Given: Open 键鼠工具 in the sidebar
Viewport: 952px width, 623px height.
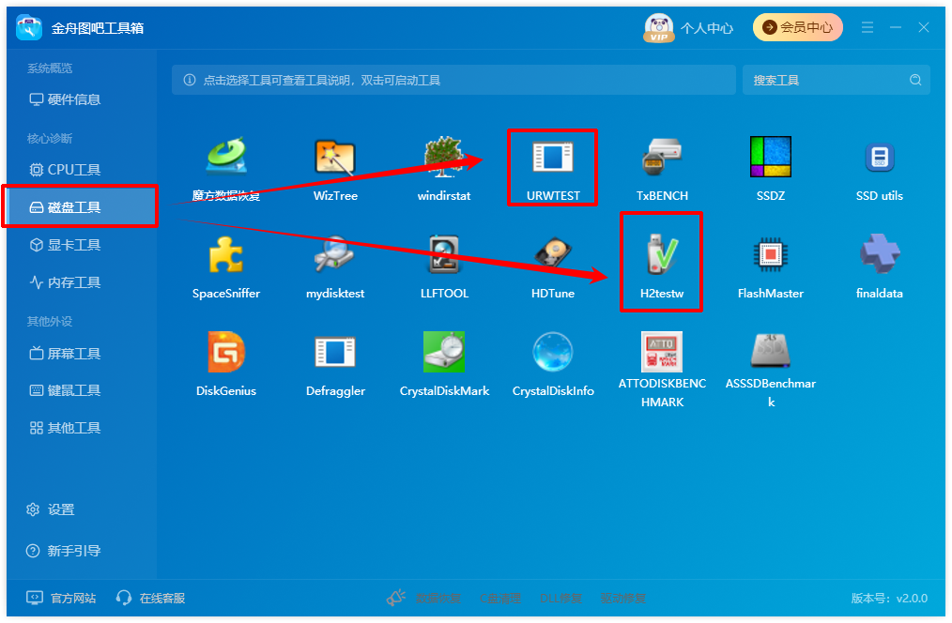Looking at the screenshot, I should click(65, 390).
